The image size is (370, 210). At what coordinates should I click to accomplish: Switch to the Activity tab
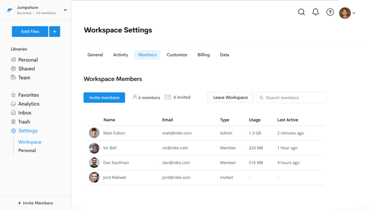[x=121, y=55]
